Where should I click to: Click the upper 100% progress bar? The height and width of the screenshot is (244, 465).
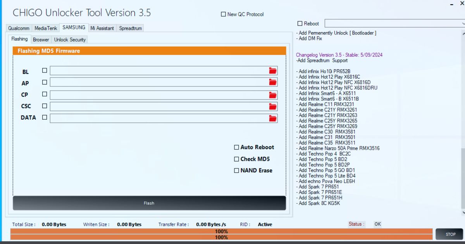tap(221, 232)
